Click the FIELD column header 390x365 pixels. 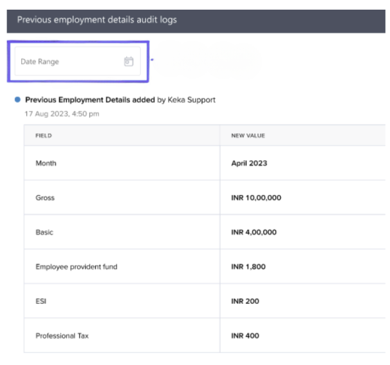tap(44, 136)
